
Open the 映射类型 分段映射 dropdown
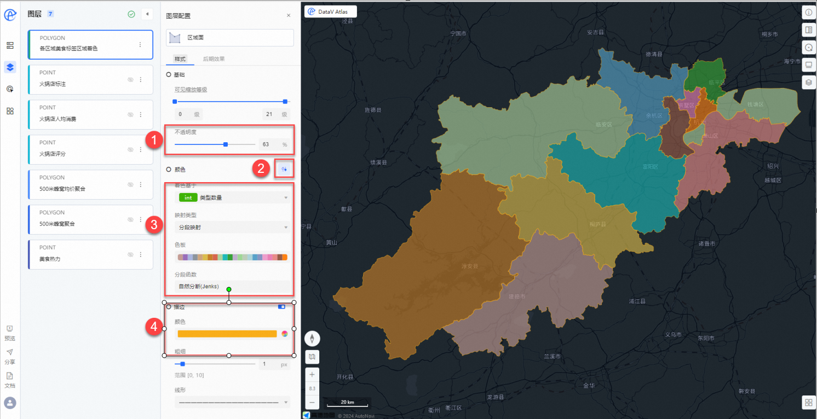pyautogui.click(x=232, y=227)
